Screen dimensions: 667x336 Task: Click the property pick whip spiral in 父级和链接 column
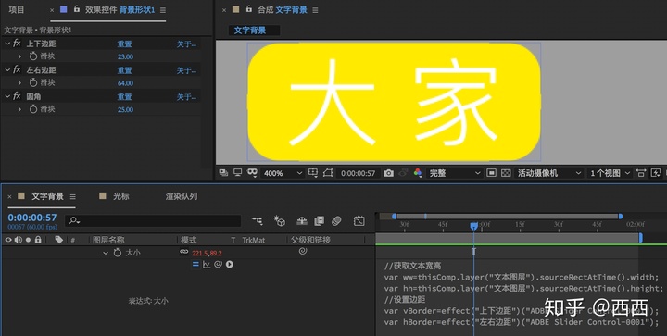(x=302, y=251)
